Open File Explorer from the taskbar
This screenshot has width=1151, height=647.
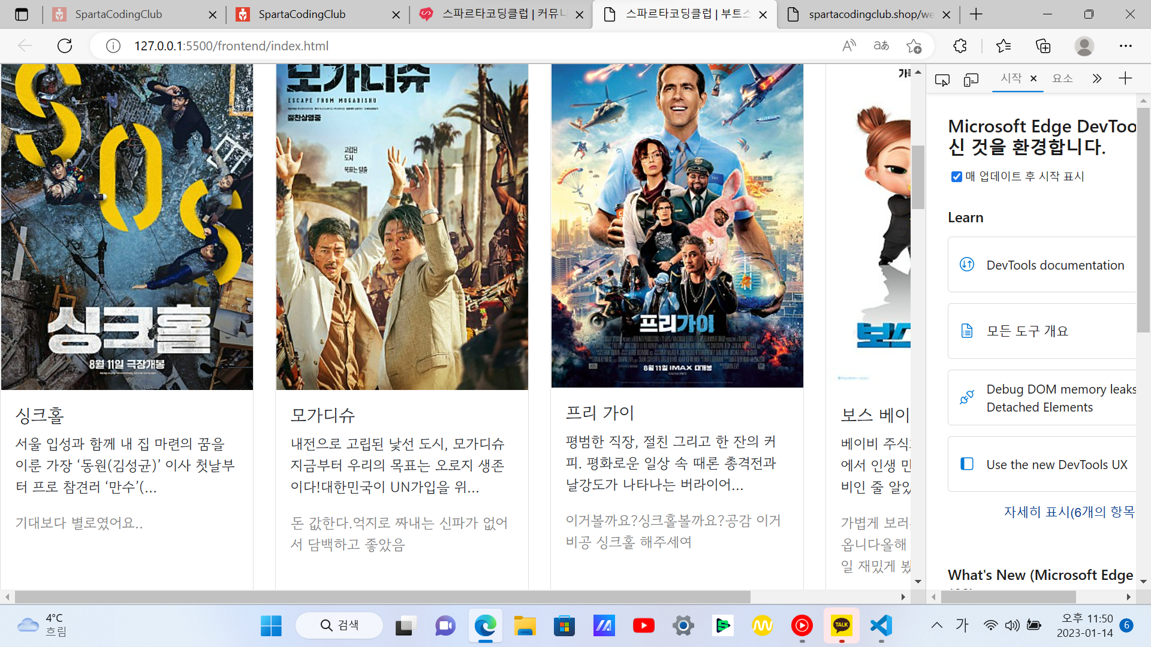(x=525, y=626)
